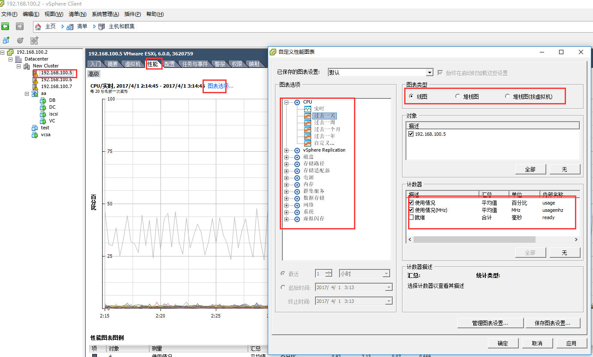Click the New Cluster icon
Viewport: 593px width, 357px height.
tap(27, 66)
